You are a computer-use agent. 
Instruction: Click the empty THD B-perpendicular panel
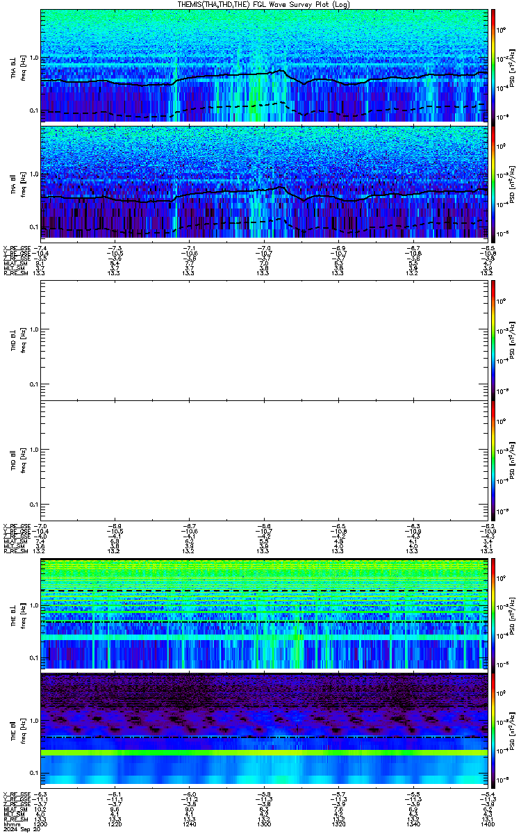(264, 339)
